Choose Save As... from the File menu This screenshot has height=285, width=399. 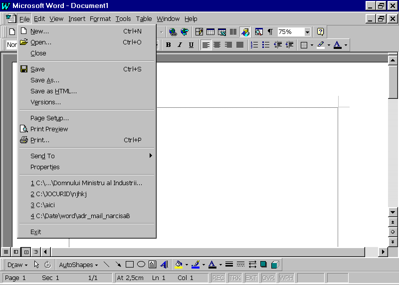click(87, 80)
